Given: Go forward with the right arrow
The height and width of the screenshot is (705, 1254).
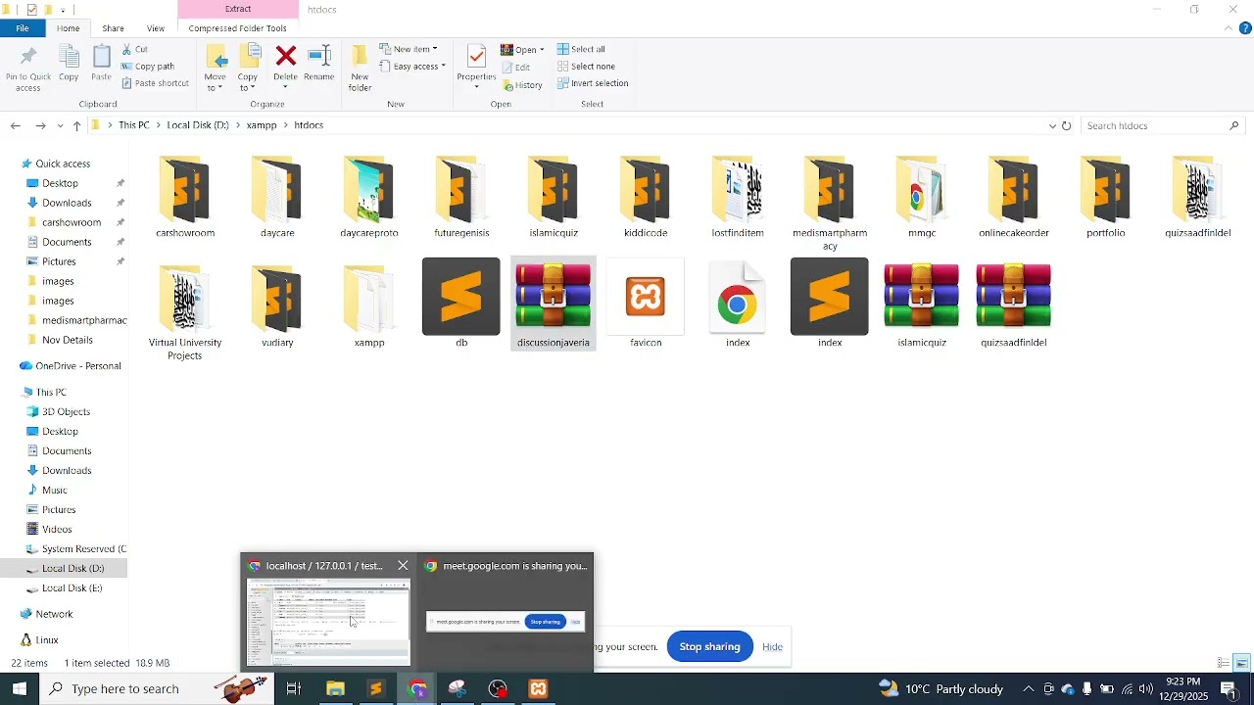Looking at the screenshot, I should click(40, 125).
